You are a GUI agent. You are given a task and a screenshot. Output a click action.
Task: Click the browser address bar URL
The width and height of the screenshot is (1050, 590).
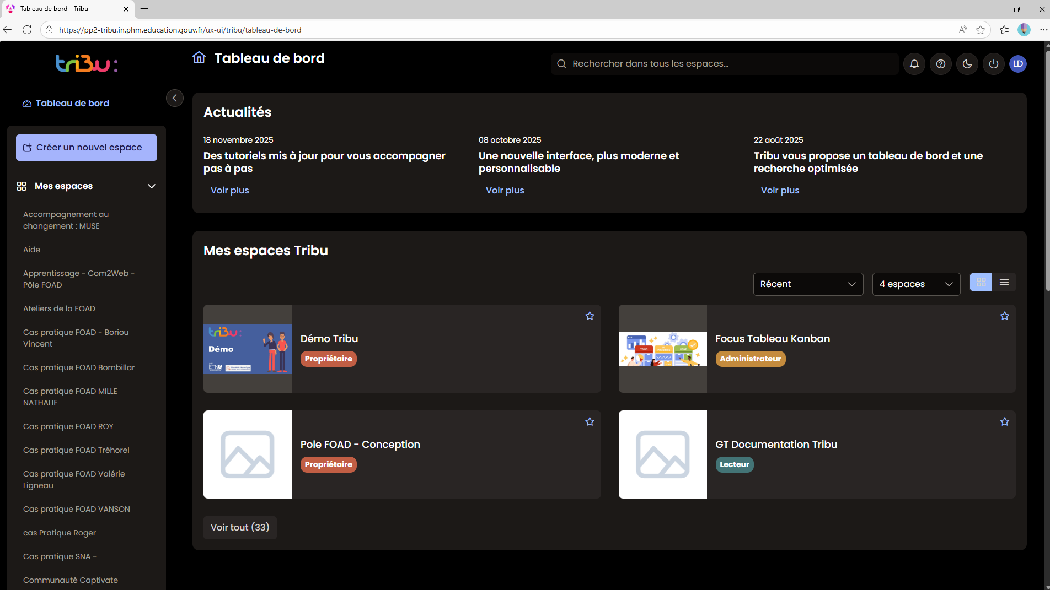pyautogui.click(x=180, y=30)
